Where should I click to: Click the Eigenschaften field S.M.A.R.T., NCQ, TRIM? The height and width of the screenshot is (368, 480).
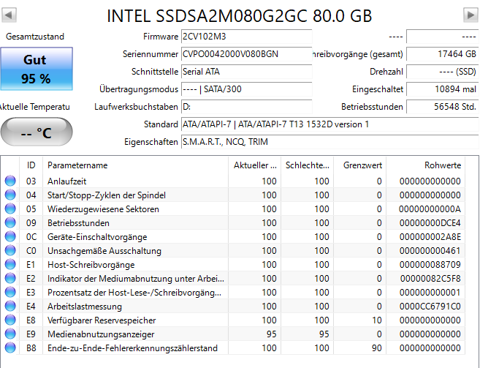[x=330, y=142]
